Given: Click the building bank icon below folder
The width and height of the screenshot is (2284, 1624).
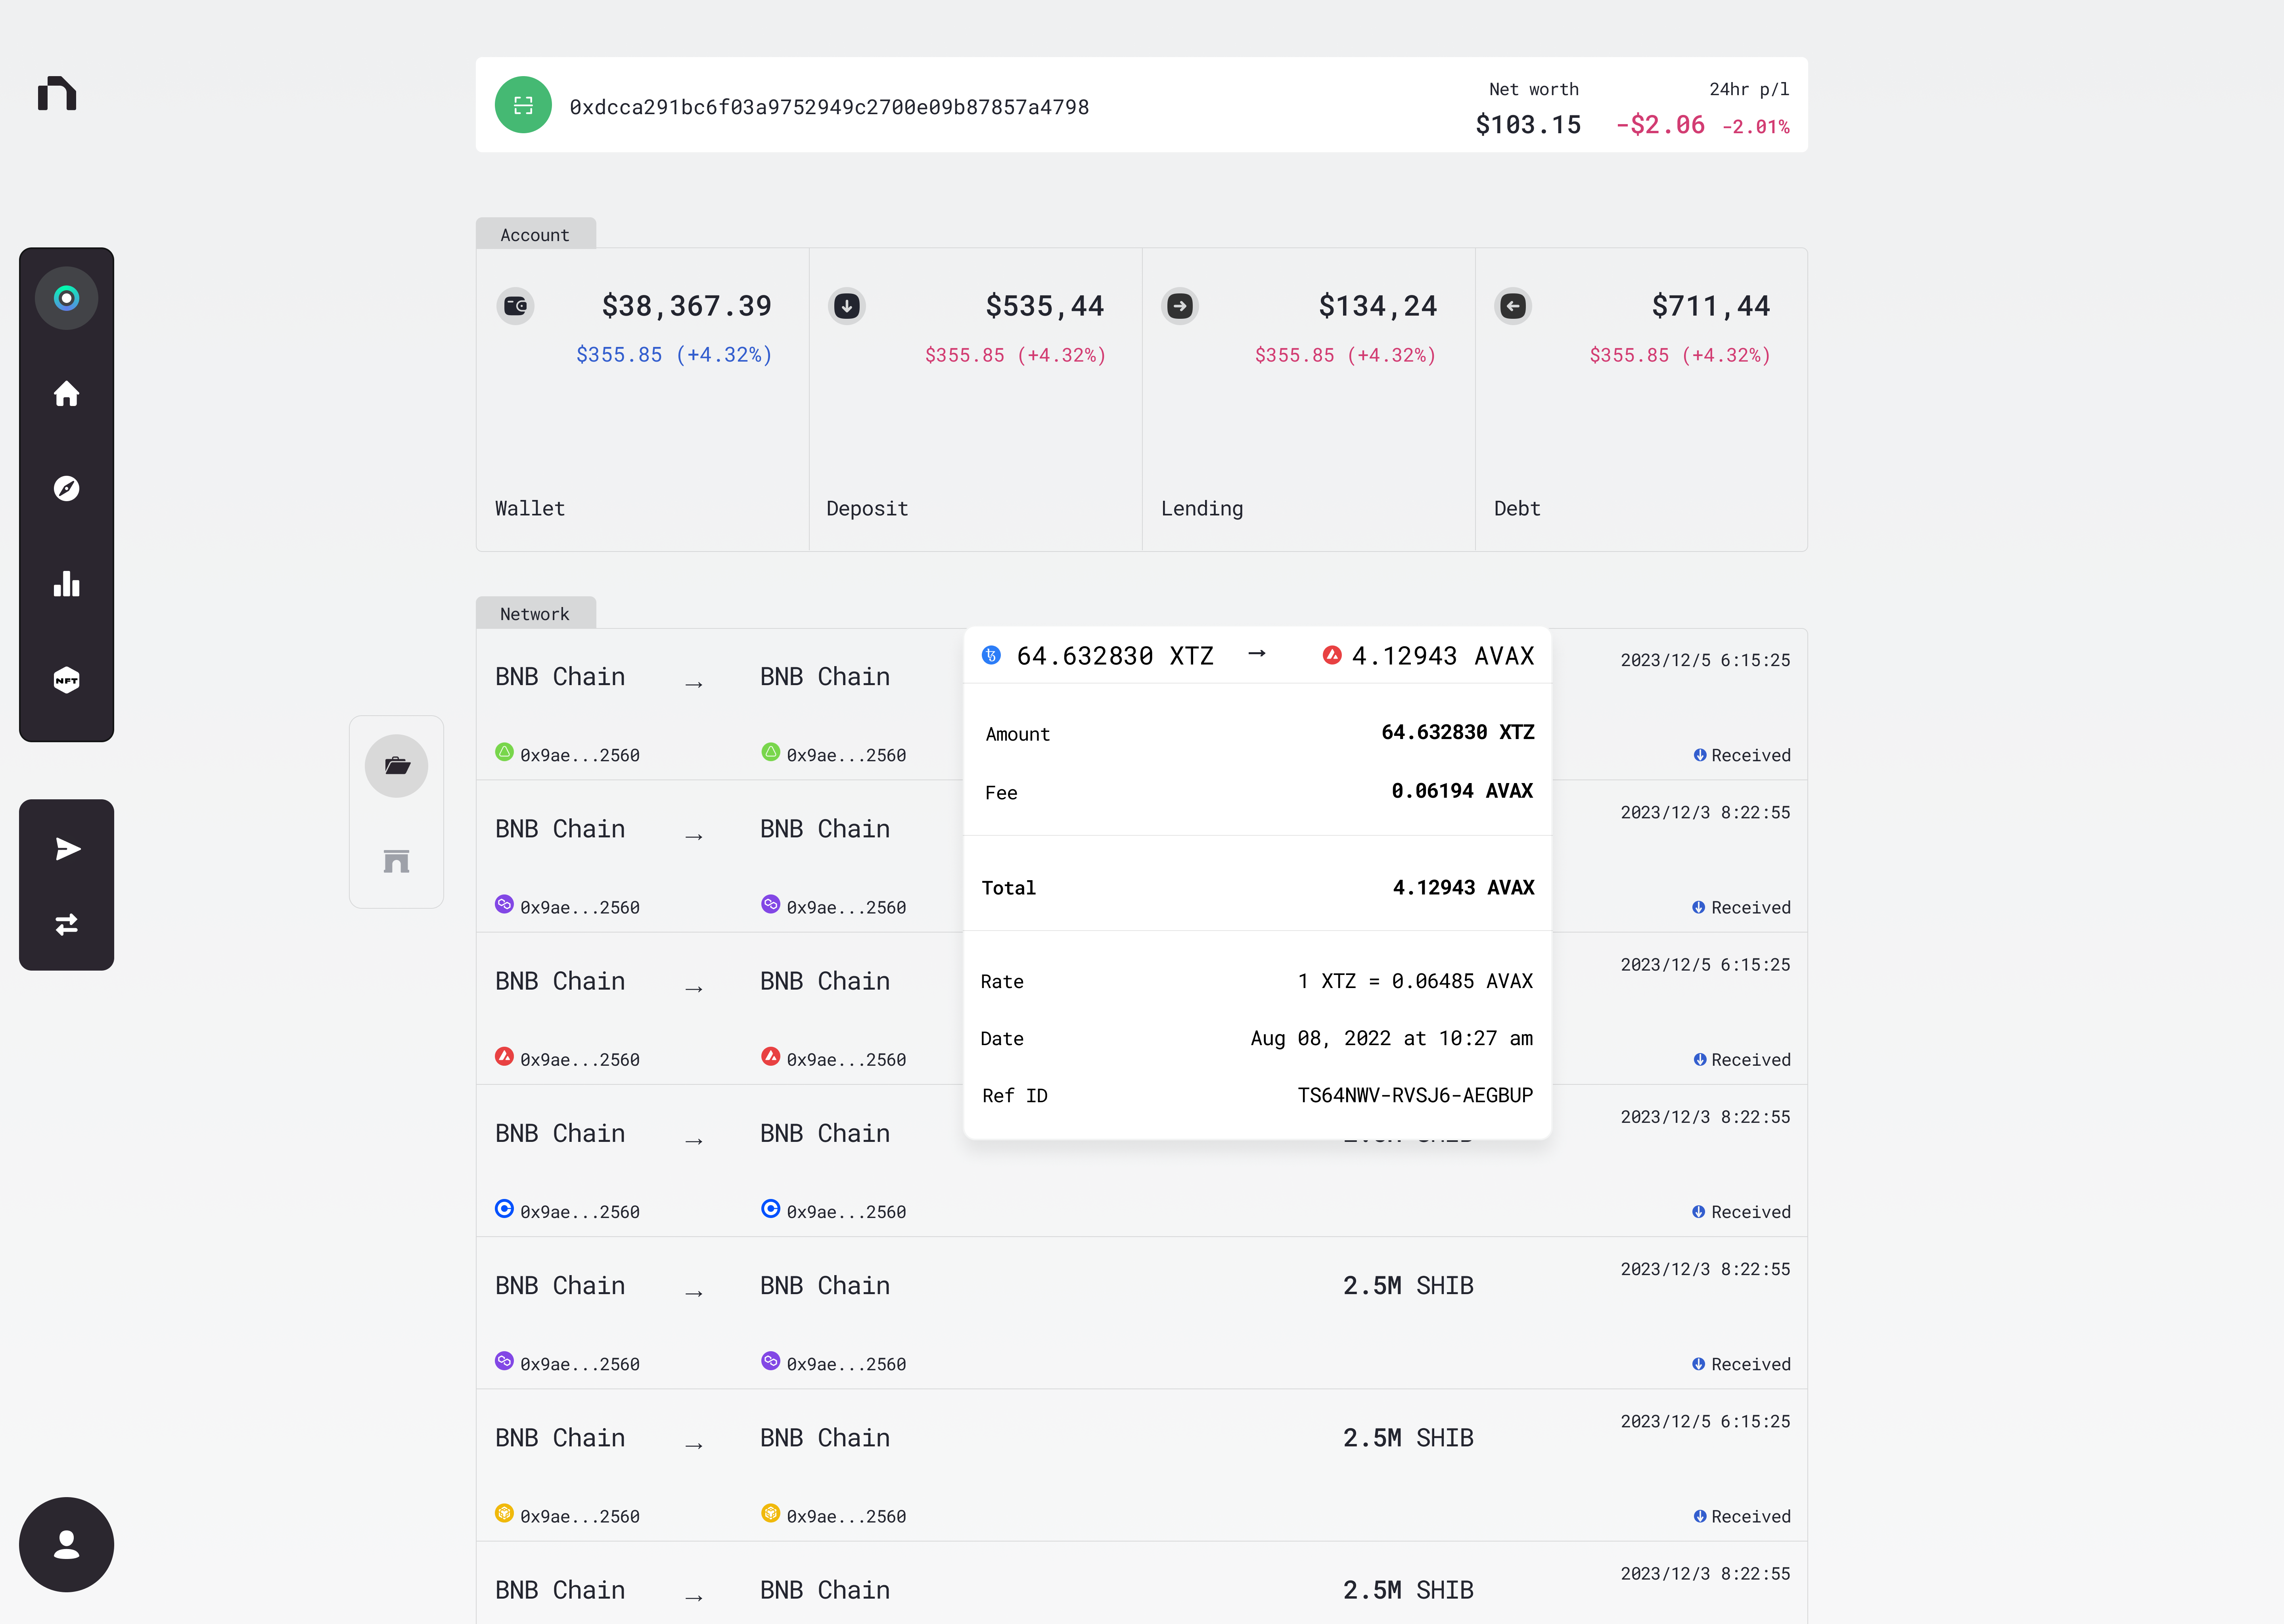Looking at the screenshot, I should click(x=397, y=861).
